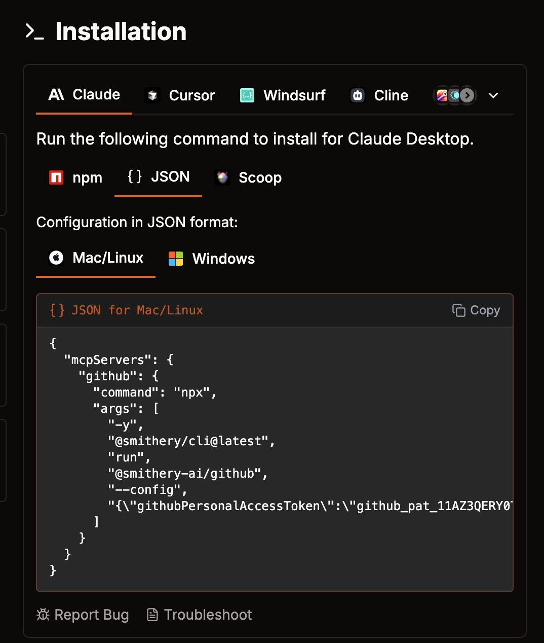Click the Apple logo icon
This screenshot has width=544, height=643.
coord(56,258)
